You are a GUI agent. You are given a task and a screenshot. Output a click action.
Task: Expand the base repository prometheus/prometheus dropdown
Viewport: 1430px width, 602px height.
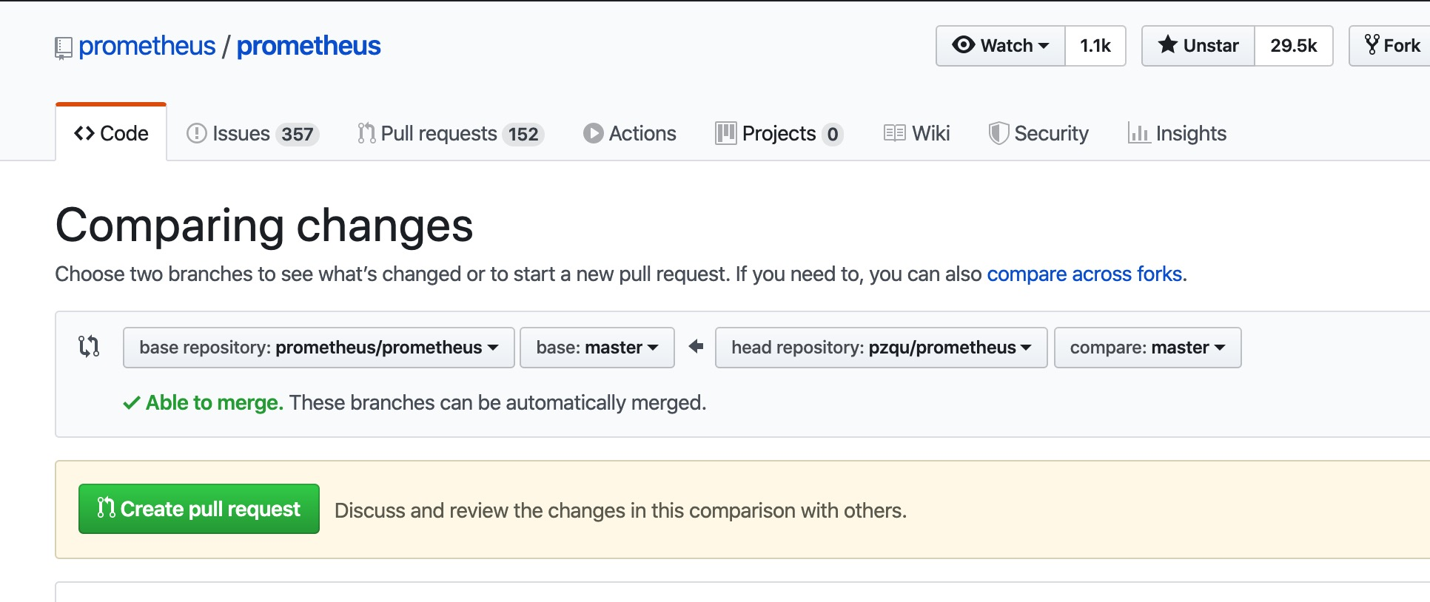(319, 348)
